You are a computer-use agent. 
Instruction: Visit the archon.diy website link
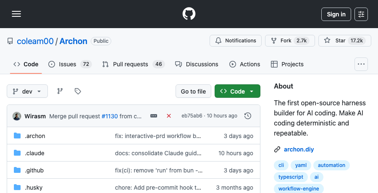pos(299,149)
